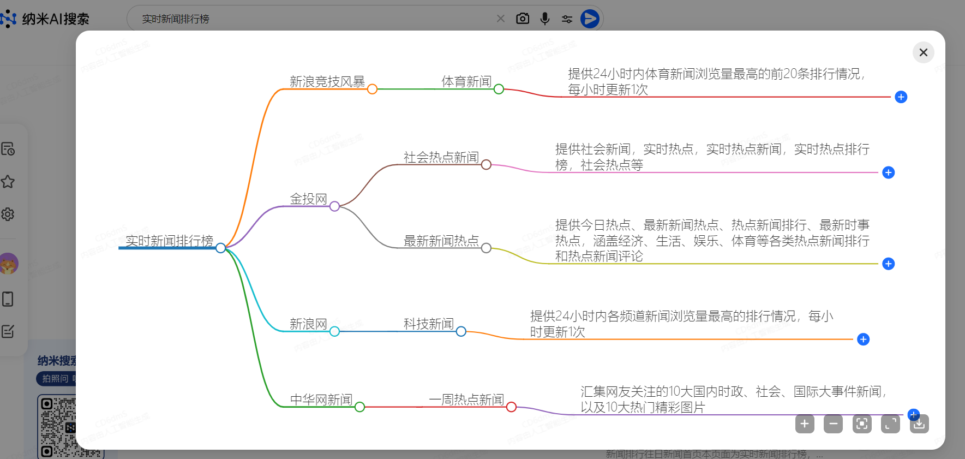Image resolution: width=965 pixels, height=459 pixels.
Task: Expand plus button after 科技新闻 description
Action: click(863, 339)
